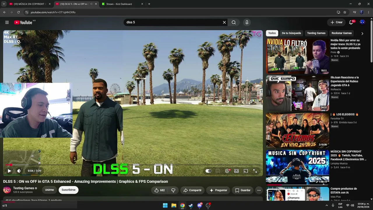Enter full screen mode
This screenshot has width=373, height=210.
click(255, 171)
